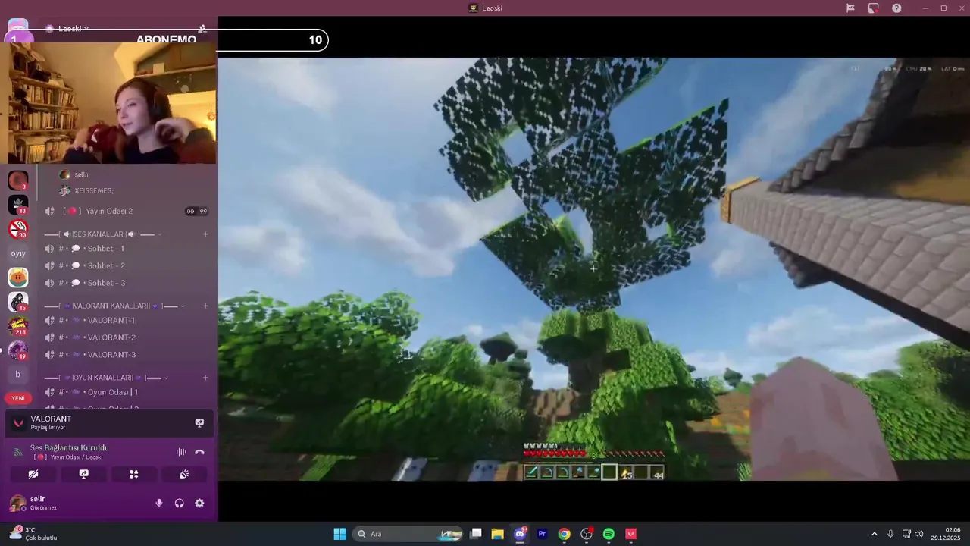This screenshot has height=546, width=970.
Task: Click the red YENİ new-mentions pill
Action: pyautogui.click(x=18, y=398)
